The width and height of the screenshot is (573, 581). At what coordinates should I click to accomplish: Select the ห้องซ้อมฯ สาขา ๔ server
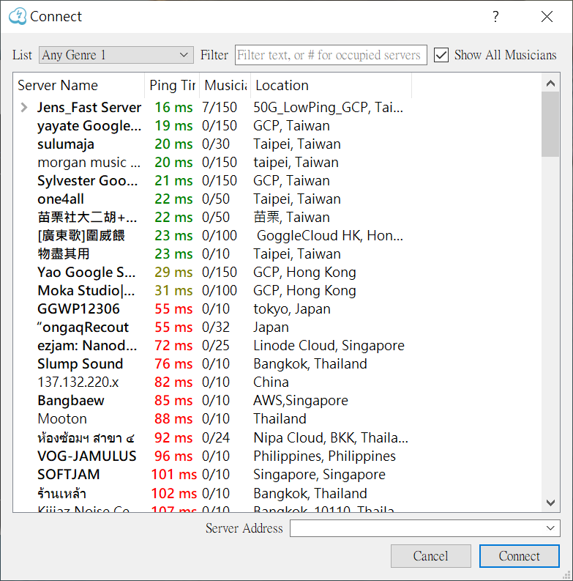coord(86,438)
